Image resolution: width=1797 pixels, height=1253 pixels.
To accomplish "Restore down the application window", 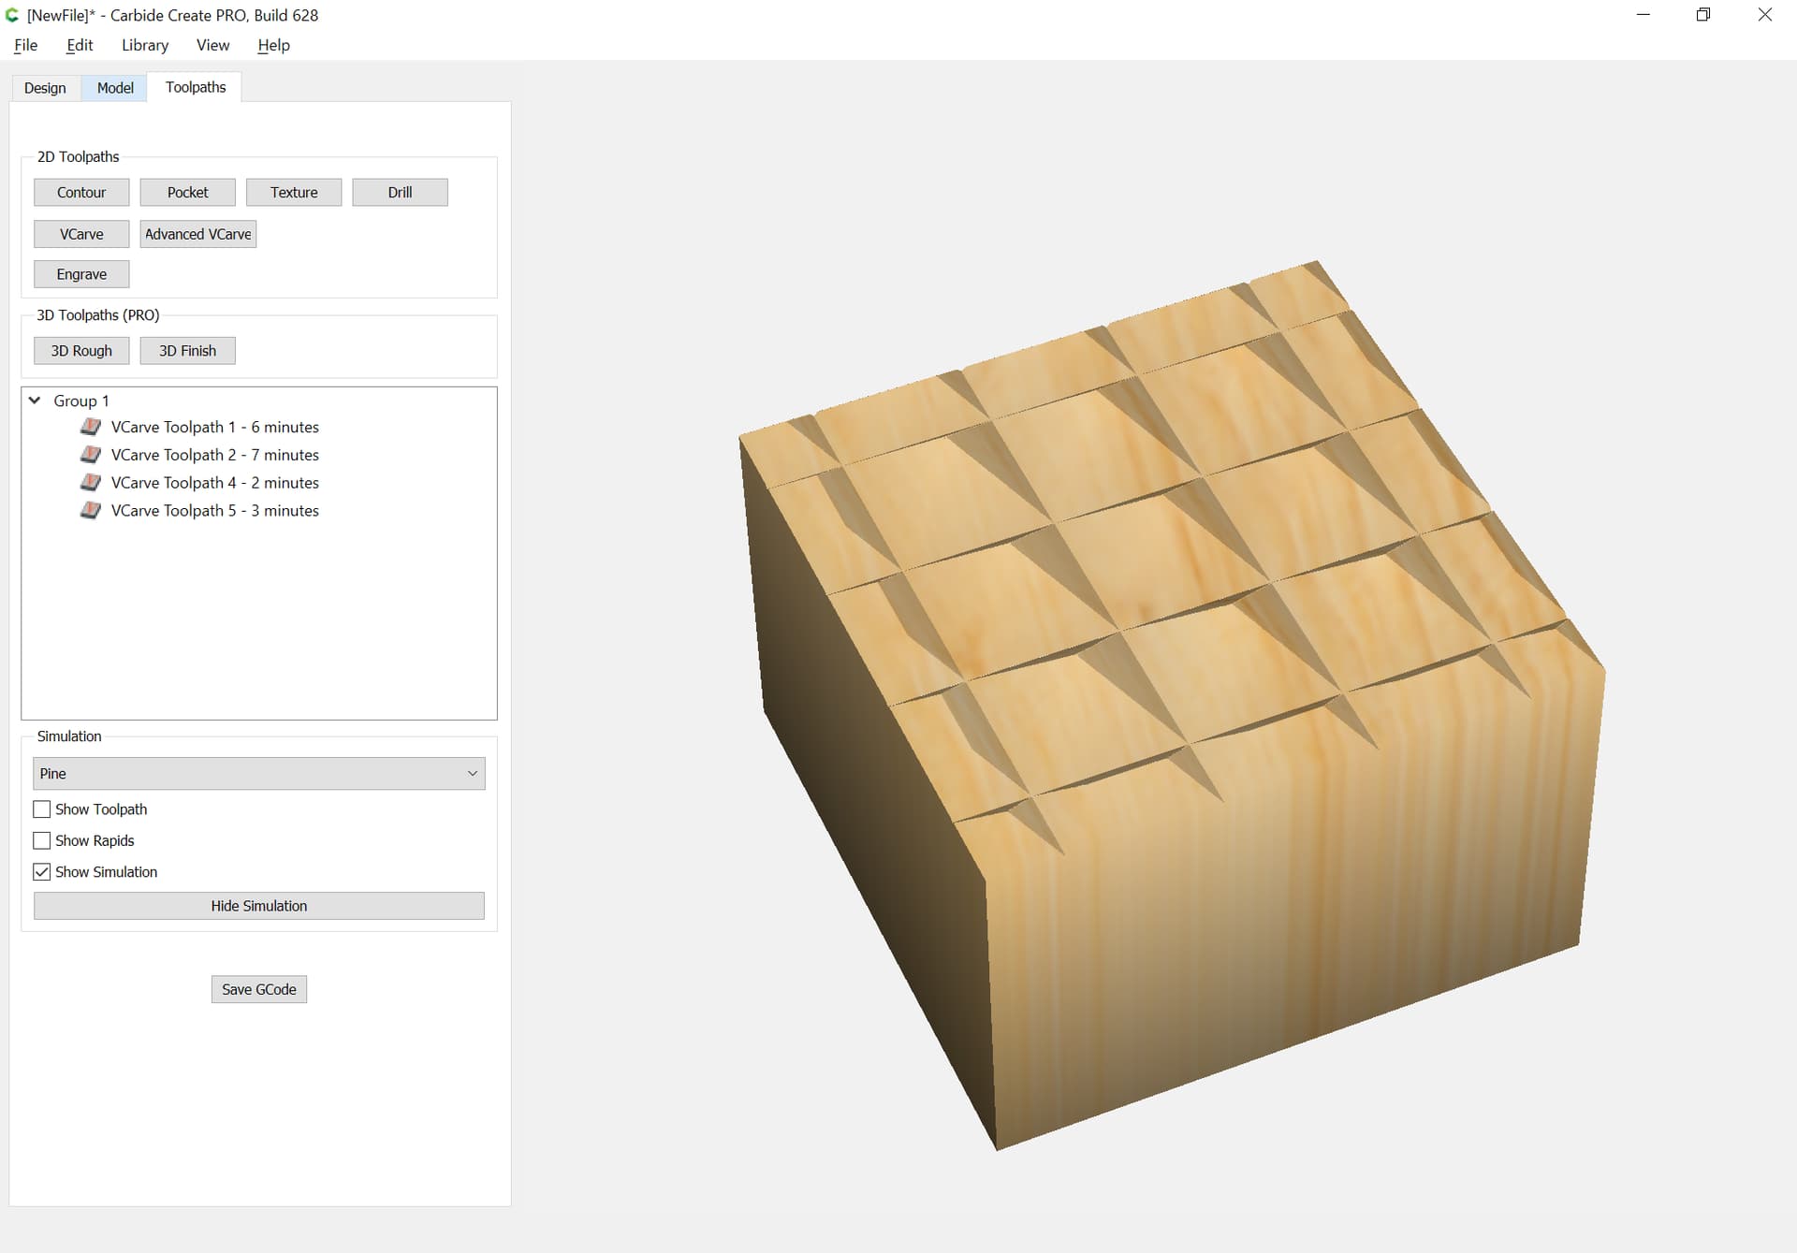I will (1703, 15).
